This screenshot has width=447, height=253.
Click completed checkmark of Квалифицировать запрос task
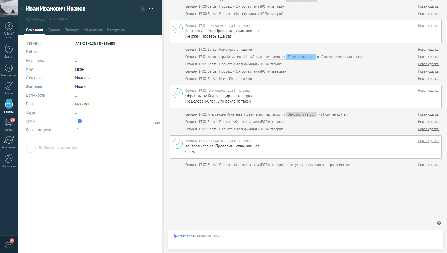[178, 93]
